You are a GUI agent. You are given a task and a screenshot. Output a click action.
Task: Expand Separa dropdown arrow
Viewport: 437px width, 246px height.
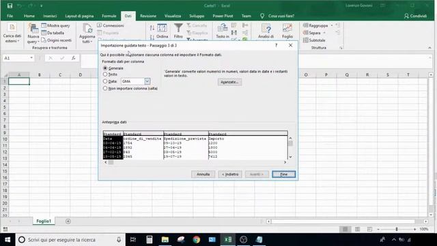(324, 33)
